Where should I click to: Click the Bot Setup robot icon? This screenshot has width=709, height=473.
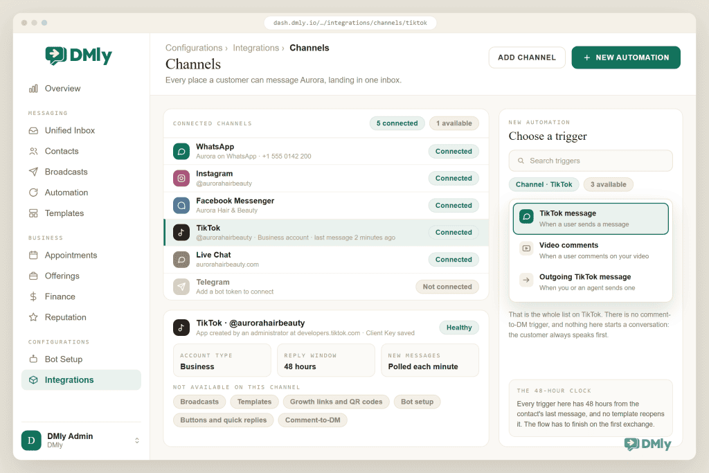pyautogui.click(x=33, y=359)
